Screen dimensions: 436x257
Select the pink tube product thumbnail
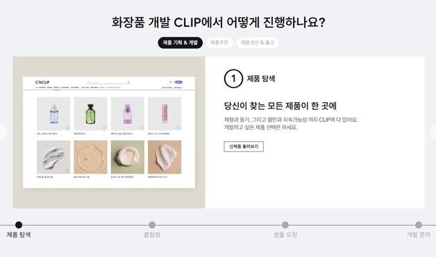tap(165, 113)
